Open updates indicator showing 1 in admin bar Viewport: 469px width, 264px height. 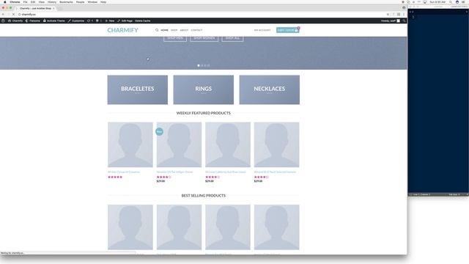point(90,21)
